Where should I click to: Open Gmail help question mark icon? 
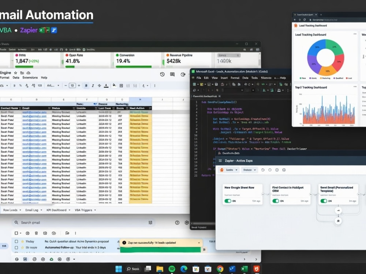point(177,222)
